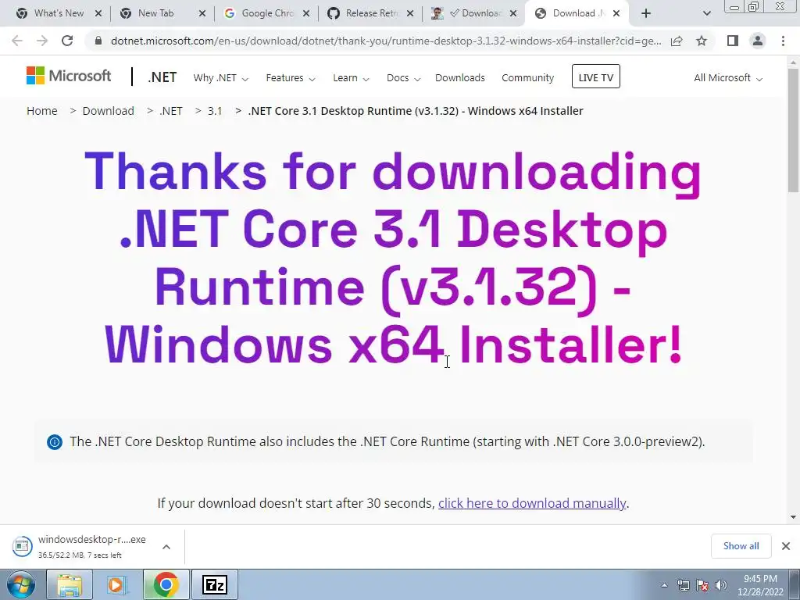
Task: Open Community in the site navigation
Action: click(527, 78)
